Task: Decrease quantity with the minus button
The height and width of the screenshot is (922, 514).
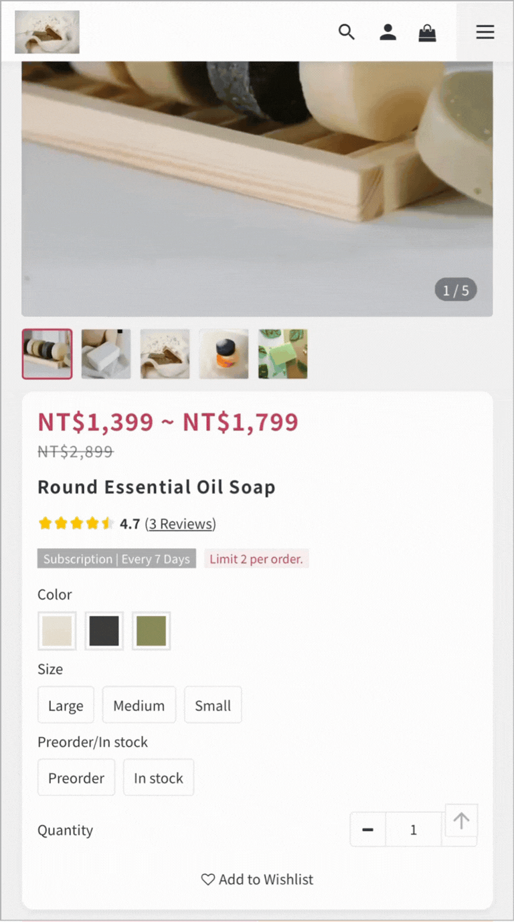Action: click(367, 830)
